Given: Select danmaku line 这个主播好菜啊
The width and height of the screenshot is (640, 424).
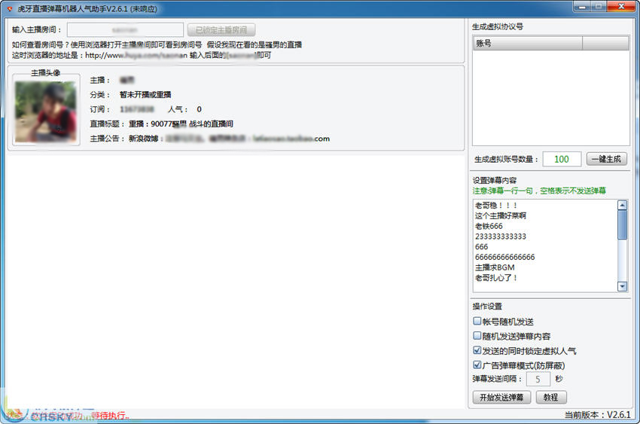Looking at the screenshot, I should 501,215.
